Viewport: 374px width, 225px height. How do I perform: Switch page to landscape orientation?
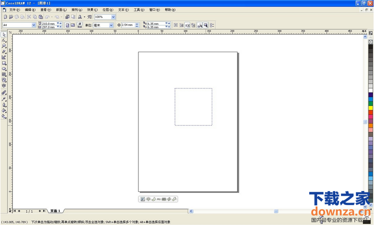point(73,25)
